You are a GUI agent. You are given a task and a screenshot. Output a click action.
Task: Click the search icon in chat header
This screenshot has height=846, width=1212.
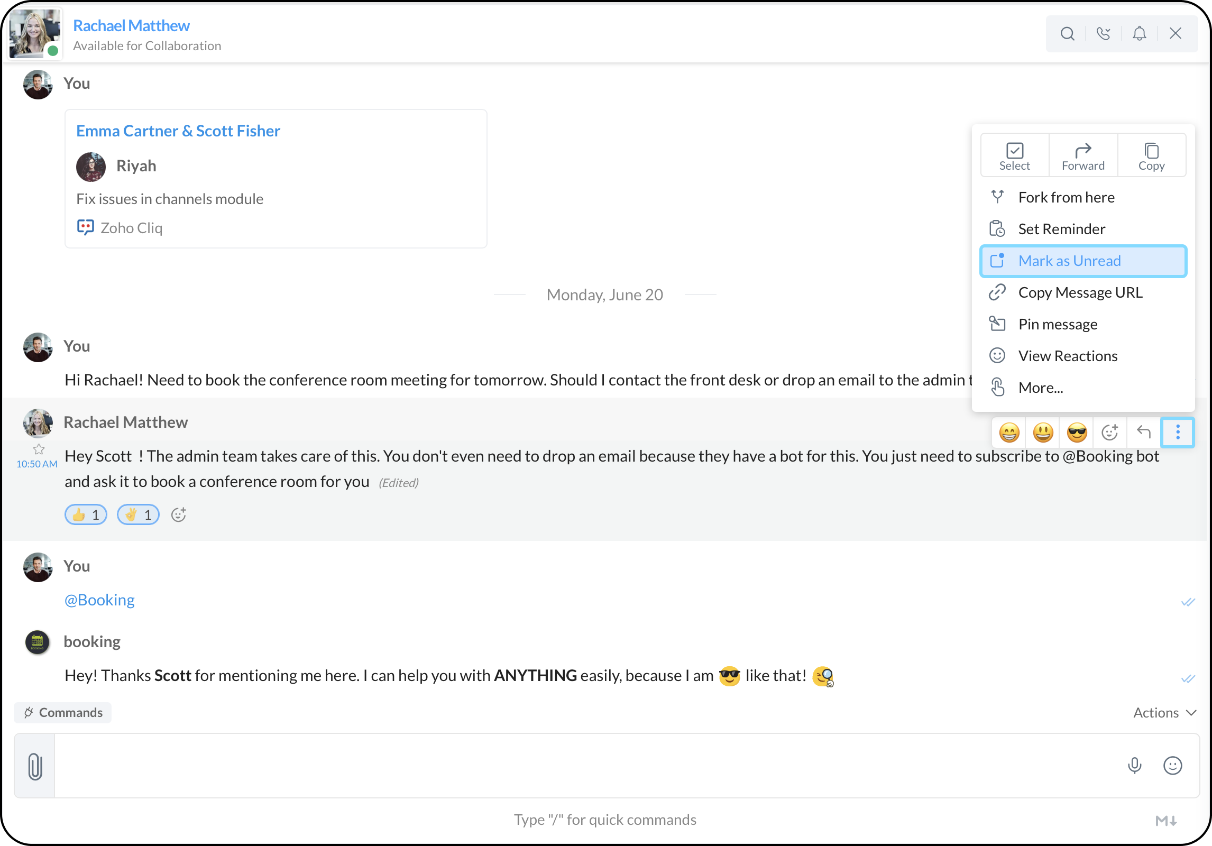click(x=1067, y=34)
